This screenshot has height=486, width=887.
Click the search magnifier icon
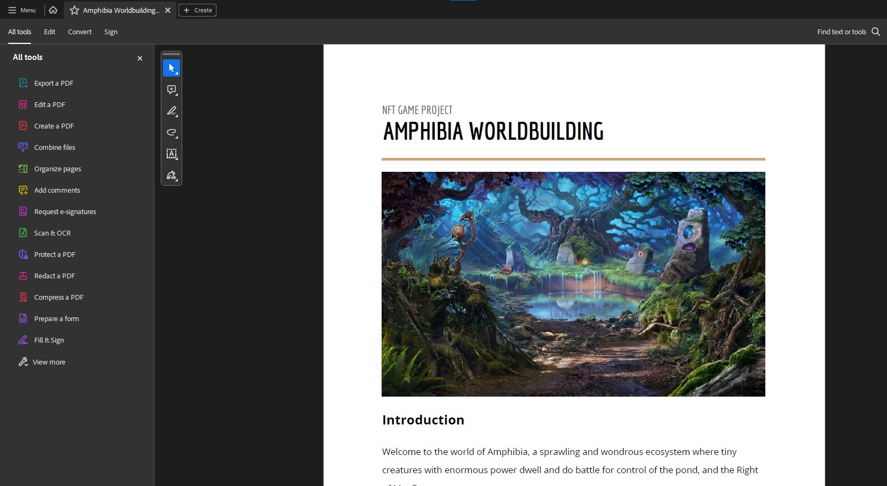click(x=876, y=32)
